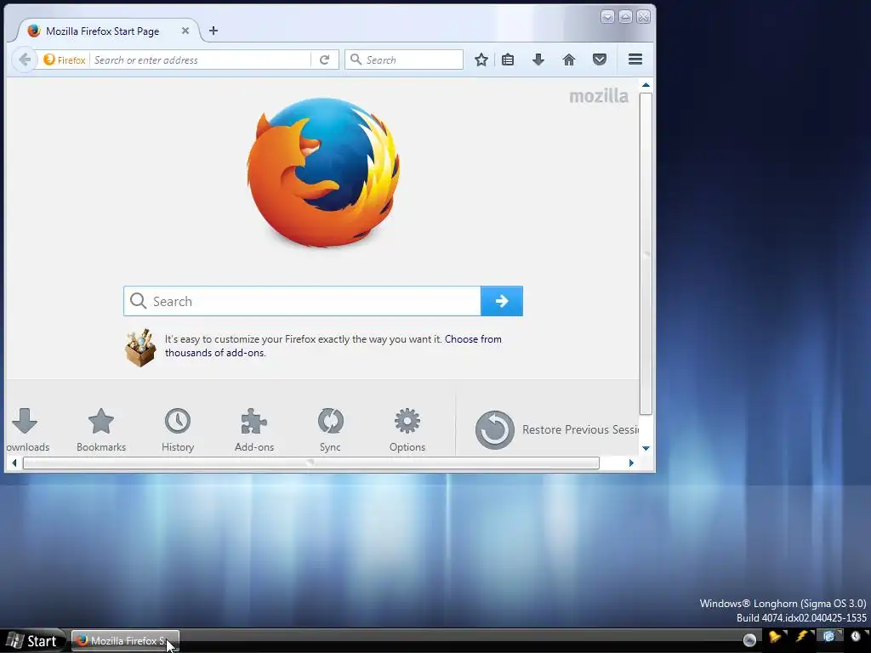Viewport: 871px width, 653px height.
Task: Open Bookmarks from the start page launcher
Action: 101,430
